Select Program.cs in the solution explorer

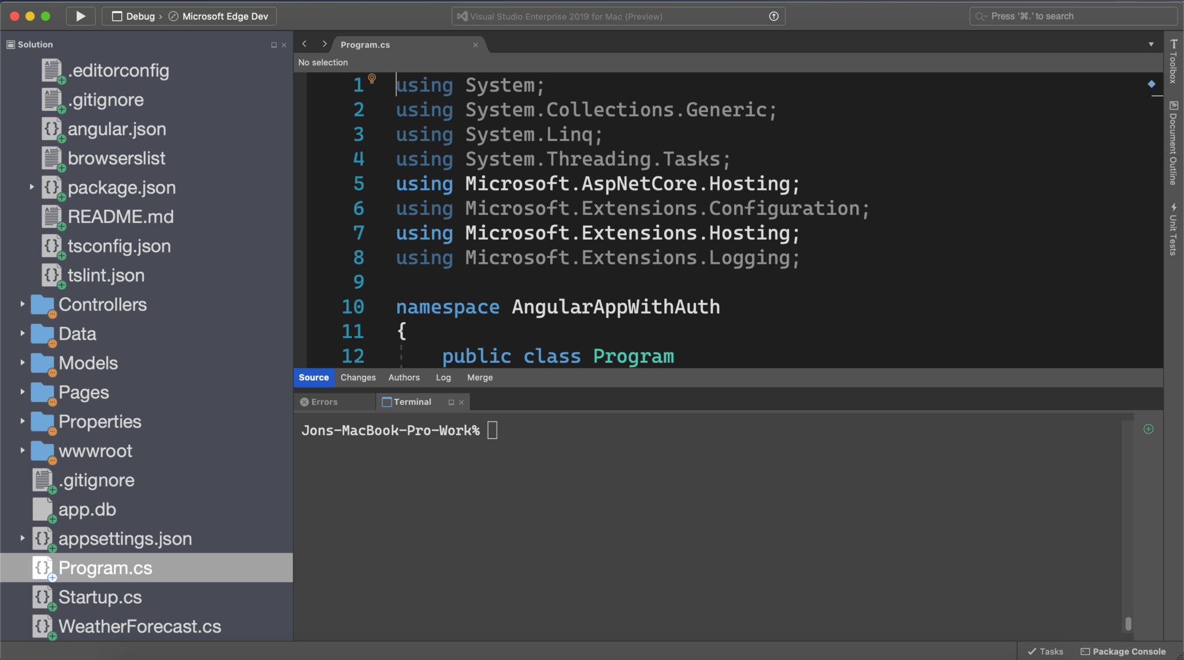click(106, 568)
